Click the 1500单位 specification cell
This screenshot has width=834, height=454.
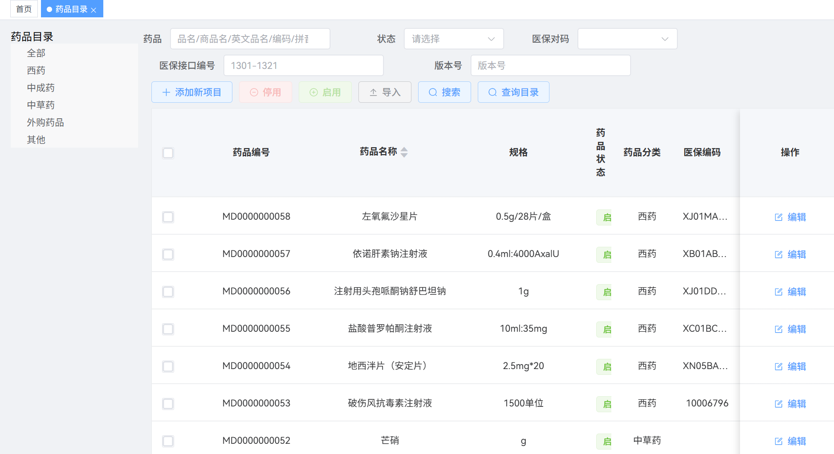523,403
